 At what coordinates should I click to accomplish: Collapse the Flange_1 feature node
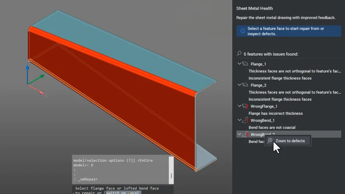240,64
